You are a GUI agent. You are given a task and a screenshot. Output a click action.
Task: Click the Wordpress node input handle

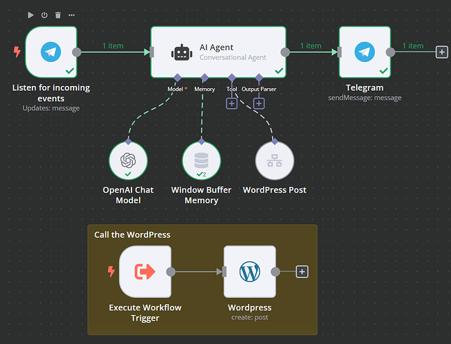coord(224,272)
